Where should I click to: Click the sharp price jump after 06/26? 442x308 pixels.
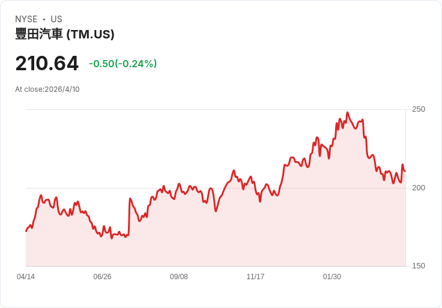point(129,216)
